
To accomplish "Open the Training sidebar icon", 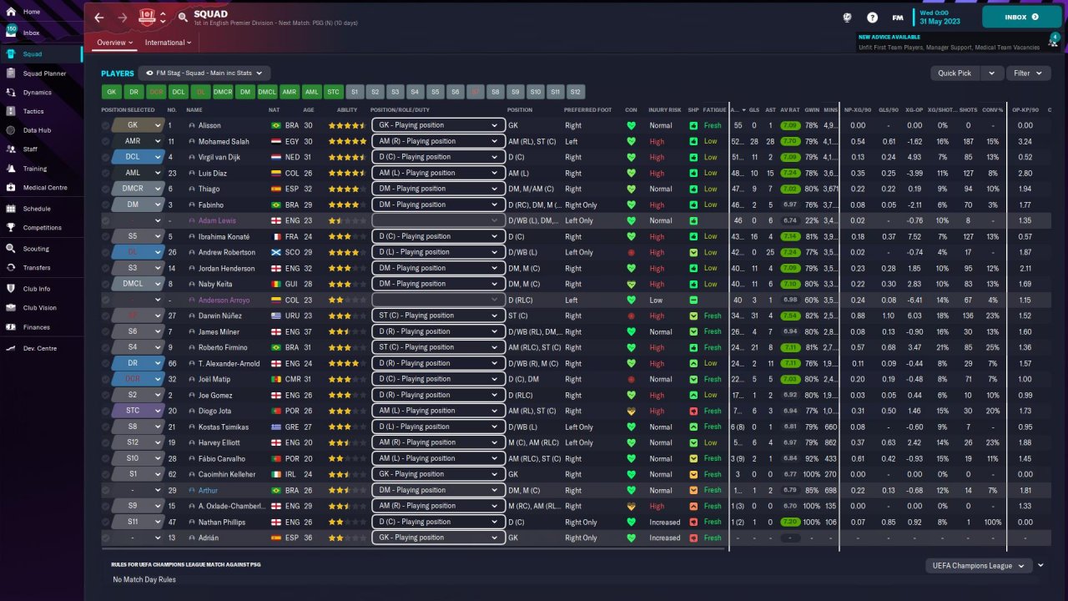I will [11, 169].
